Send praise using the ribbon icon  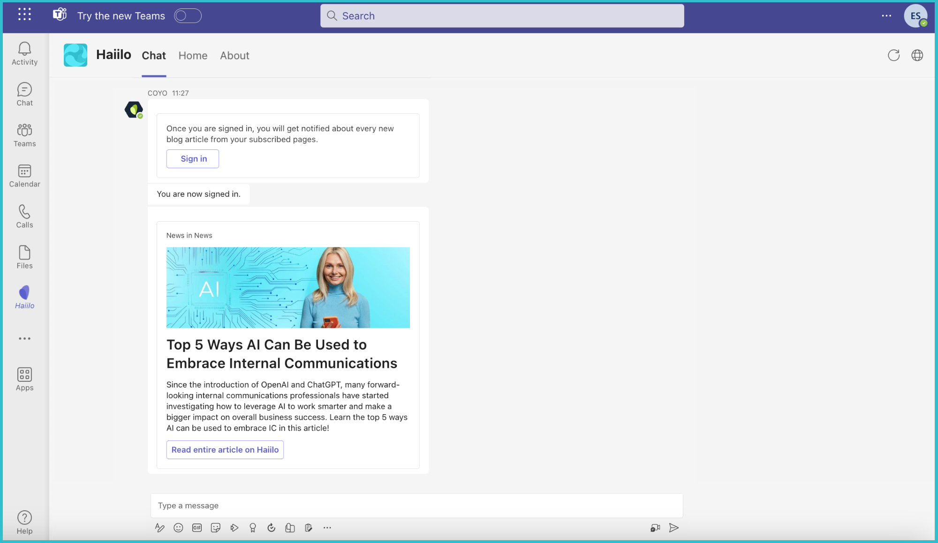point(253,528)
